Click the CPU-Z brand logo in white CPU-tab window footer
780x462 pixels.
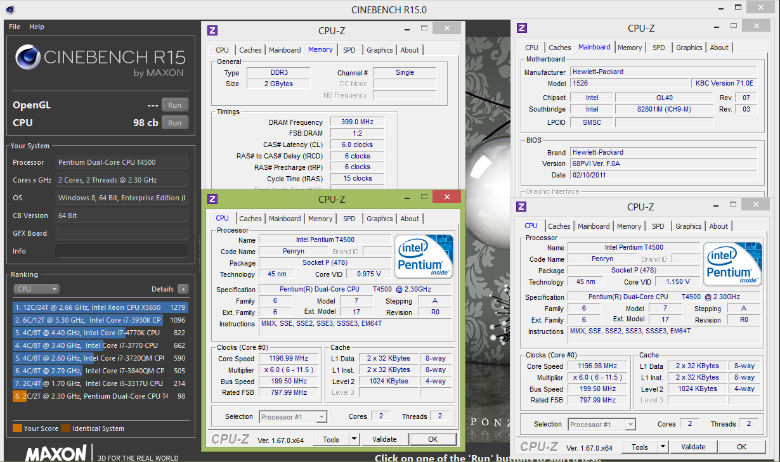click(x=540, y=447)
